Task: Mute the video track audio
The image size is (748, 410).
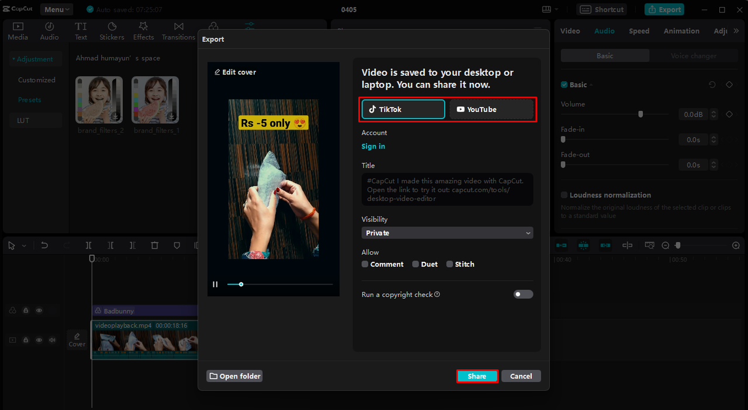Action: point(52,339)
